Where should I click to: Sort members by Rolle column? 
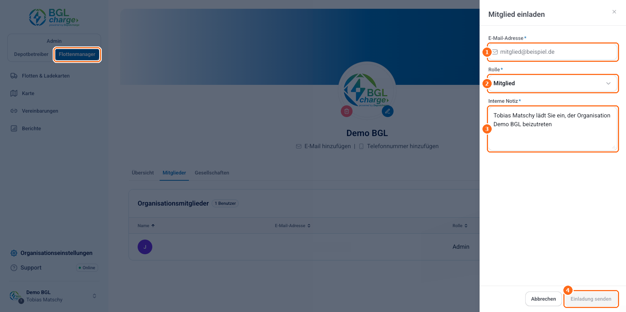pyautogui.click(x=460, y=226)
